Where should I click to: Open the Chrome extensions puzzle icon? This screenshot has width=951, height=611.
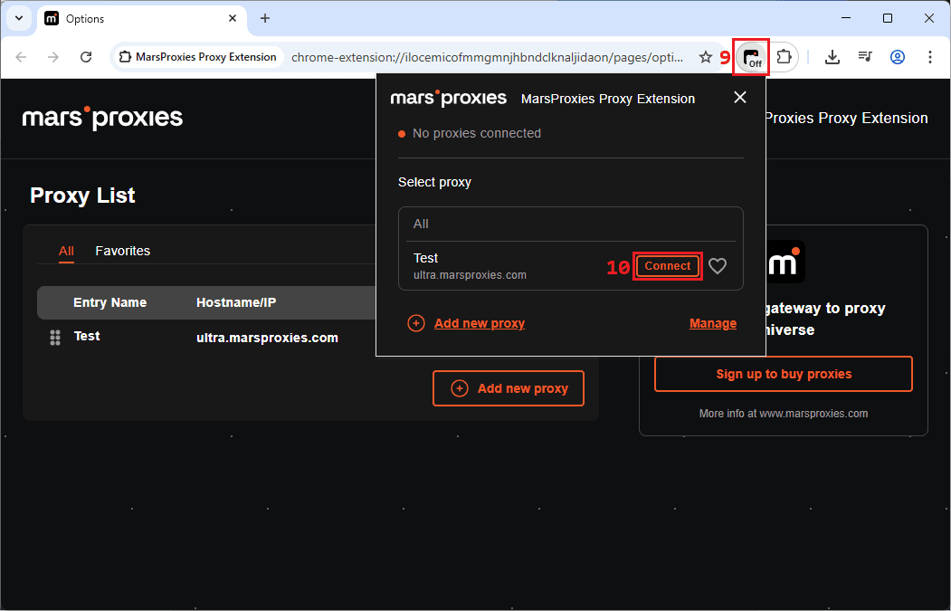click(784, 57)
